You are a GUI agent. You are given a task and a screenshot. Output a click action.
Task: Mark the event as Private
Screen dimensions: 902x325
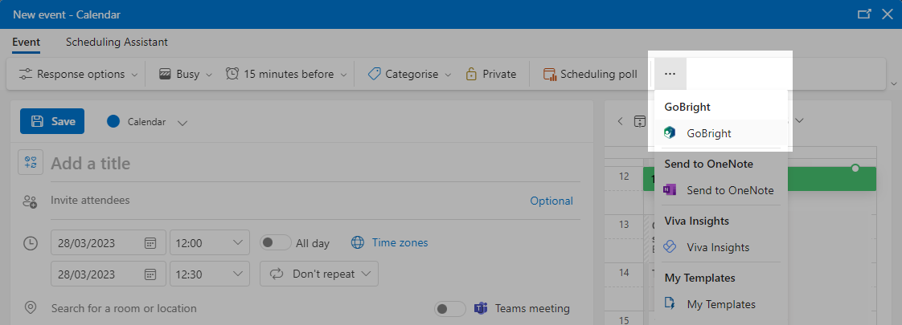(x=490, y=74)
